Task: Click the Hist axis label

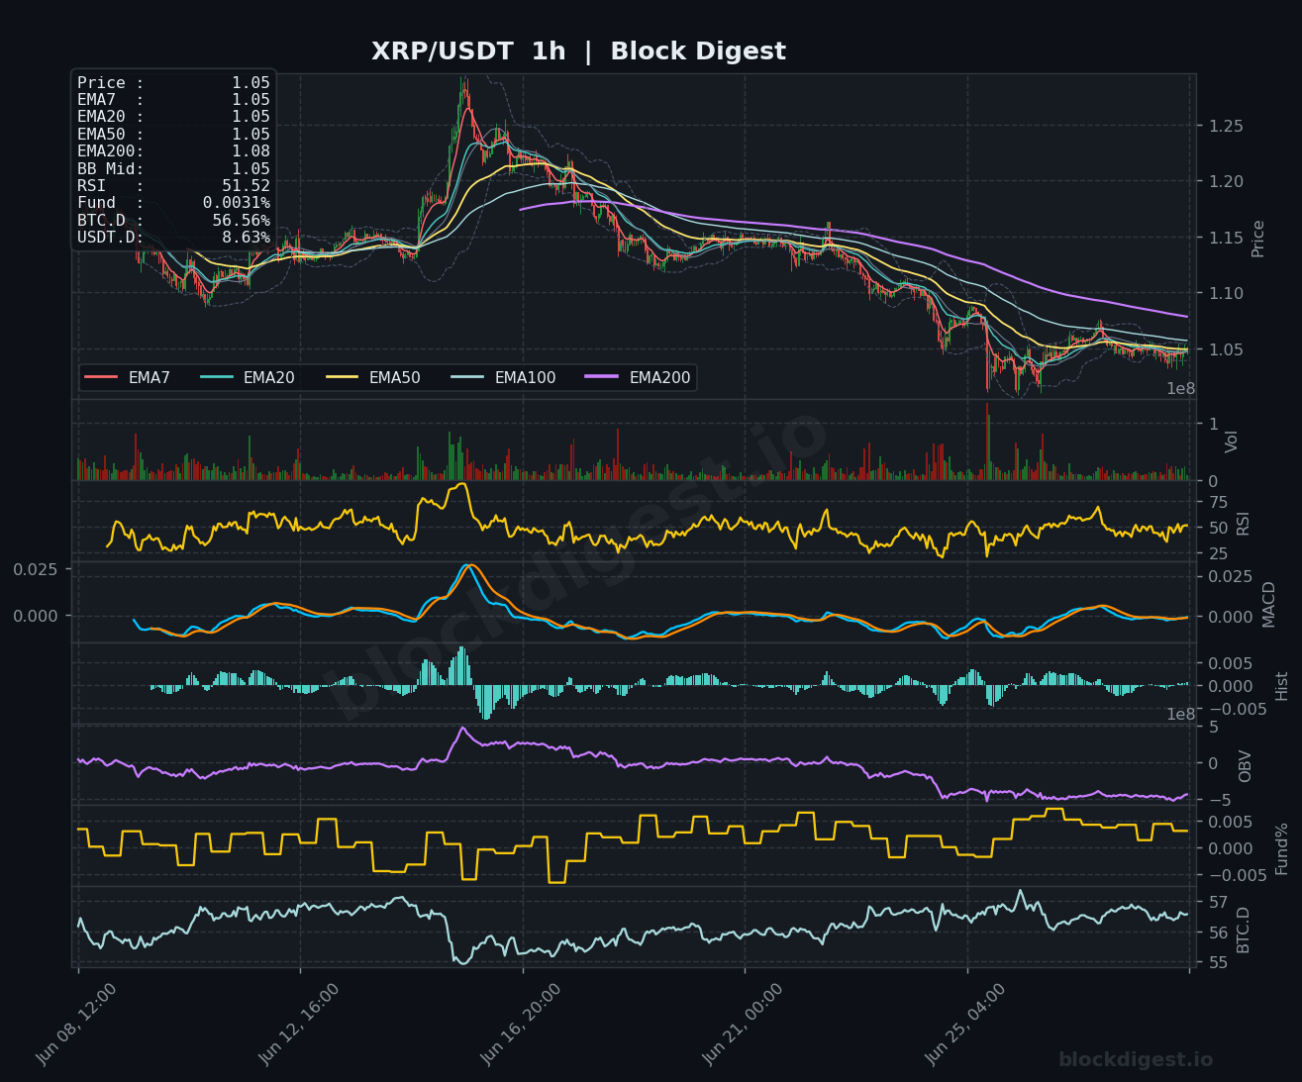Action: pos(1282,686)
